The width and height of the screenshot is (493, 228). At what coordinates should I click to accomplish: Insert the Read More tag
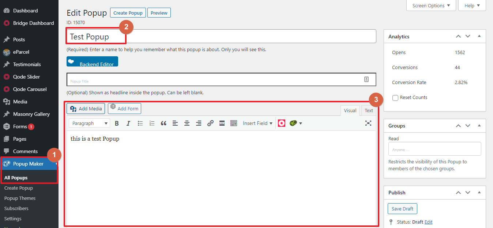(222, 123)
